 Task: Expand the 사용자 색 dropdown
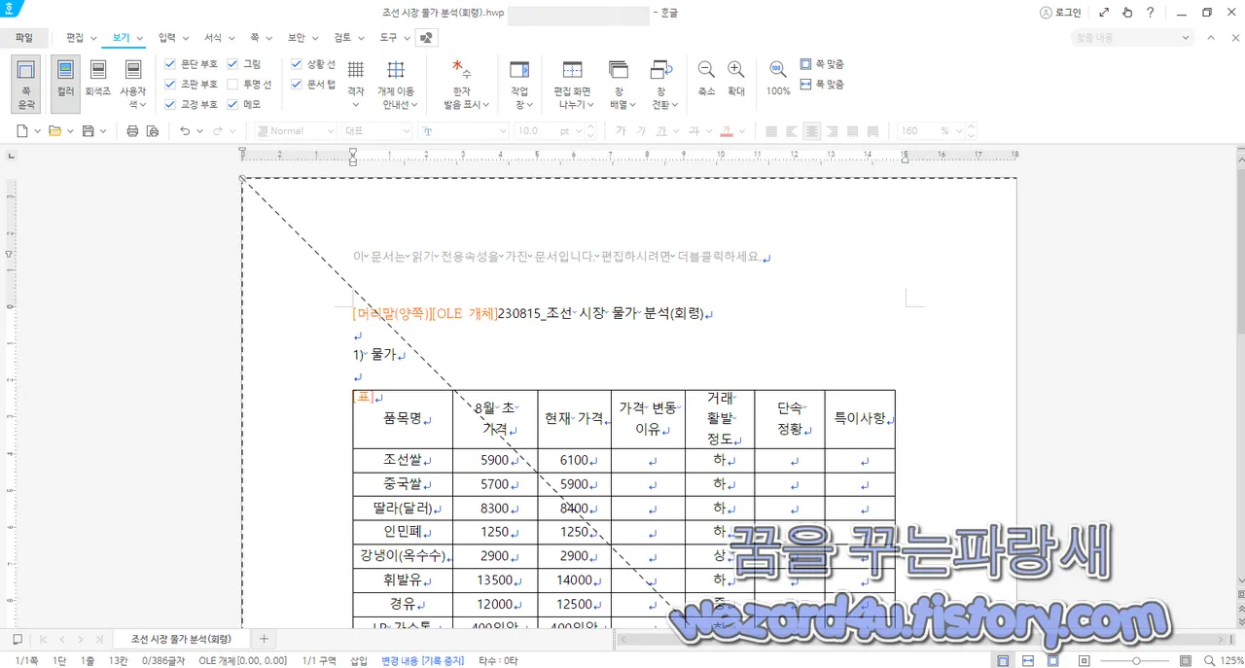[142, 105]
